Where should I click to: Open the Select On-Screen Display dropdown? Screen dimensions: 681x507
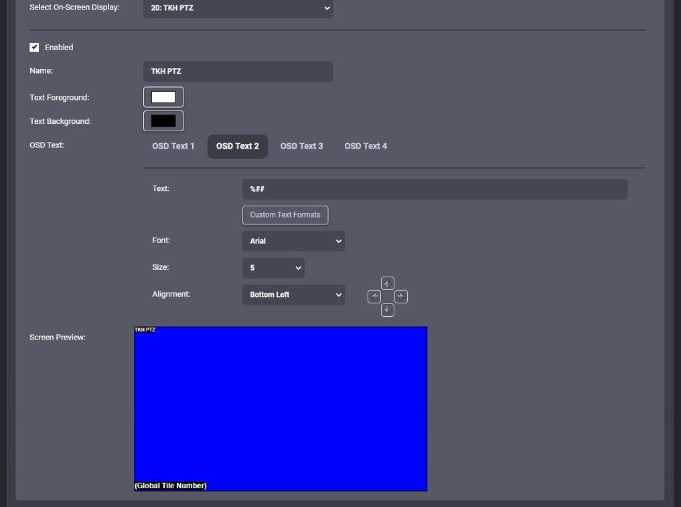click(238, 8)
